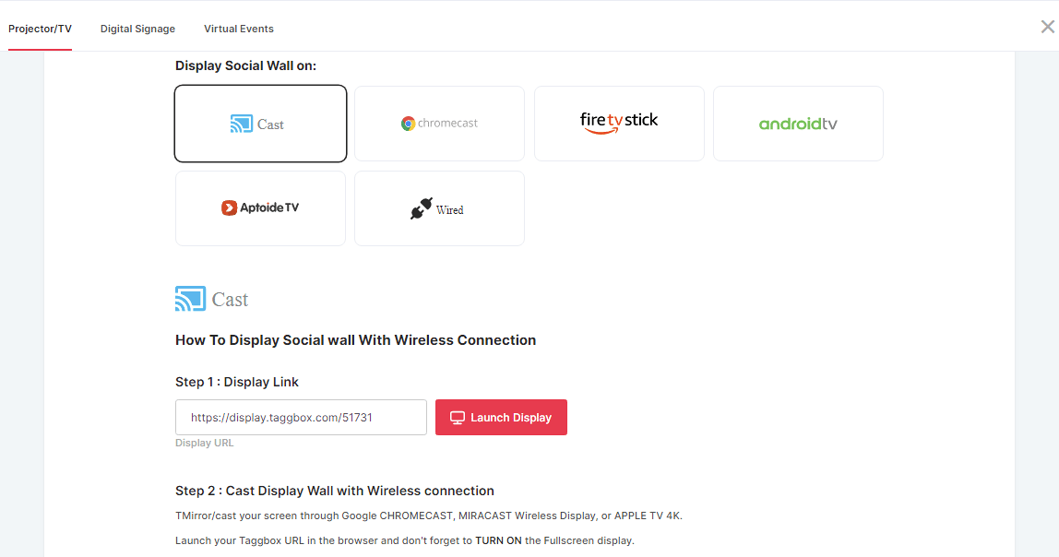Close the display options panel
Image resolution: width=1059 pixels, height=557 pixels.
click(1047, 27)
